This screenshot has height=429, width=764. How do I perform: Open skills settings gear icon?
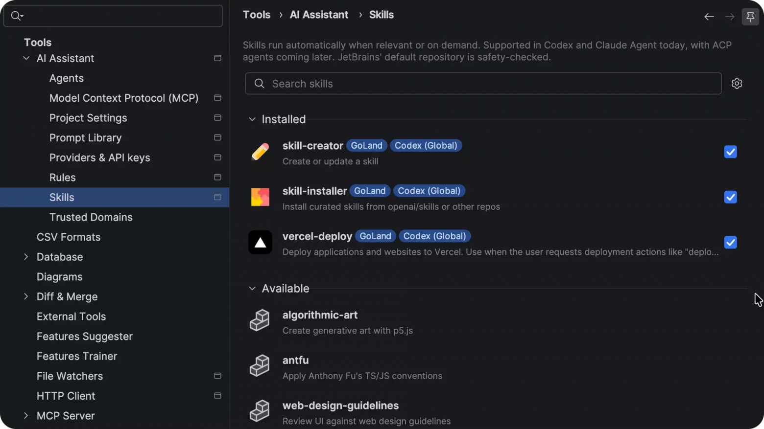coord(737,84)
